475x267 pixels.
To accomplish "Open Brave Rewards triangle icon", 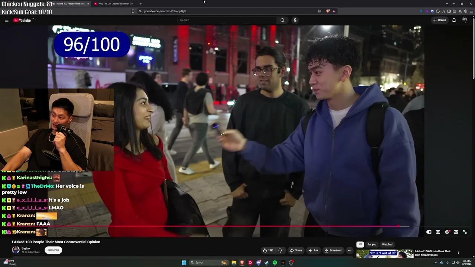I will [334, 11].
